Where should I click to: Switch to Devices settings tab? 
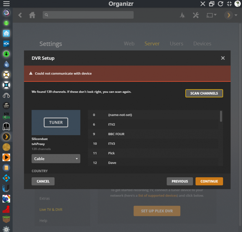coord(202,44)
